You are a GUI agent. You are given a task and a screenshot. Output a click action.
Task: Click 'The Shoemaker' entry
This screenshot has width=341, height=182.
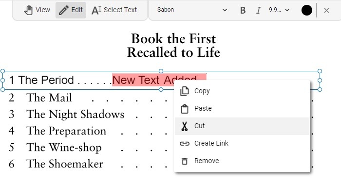[x=65, y=164]
